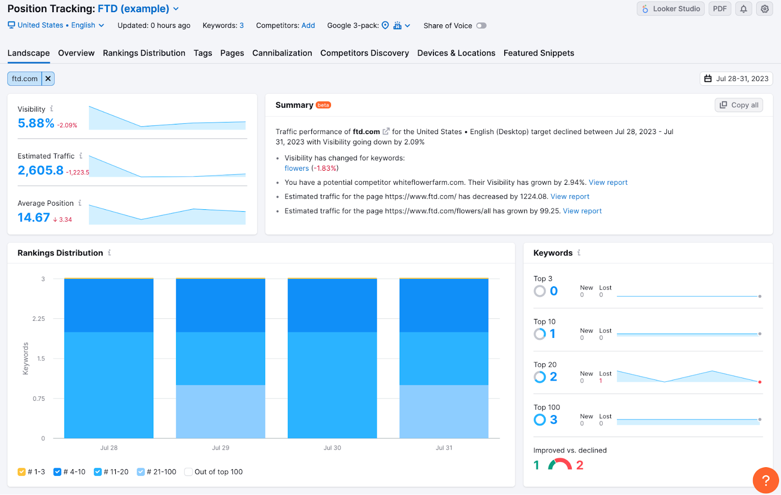The width and height of the screenshot is (781, 495).
Task: Open Competitors Discovery tab
Action: 365,53
